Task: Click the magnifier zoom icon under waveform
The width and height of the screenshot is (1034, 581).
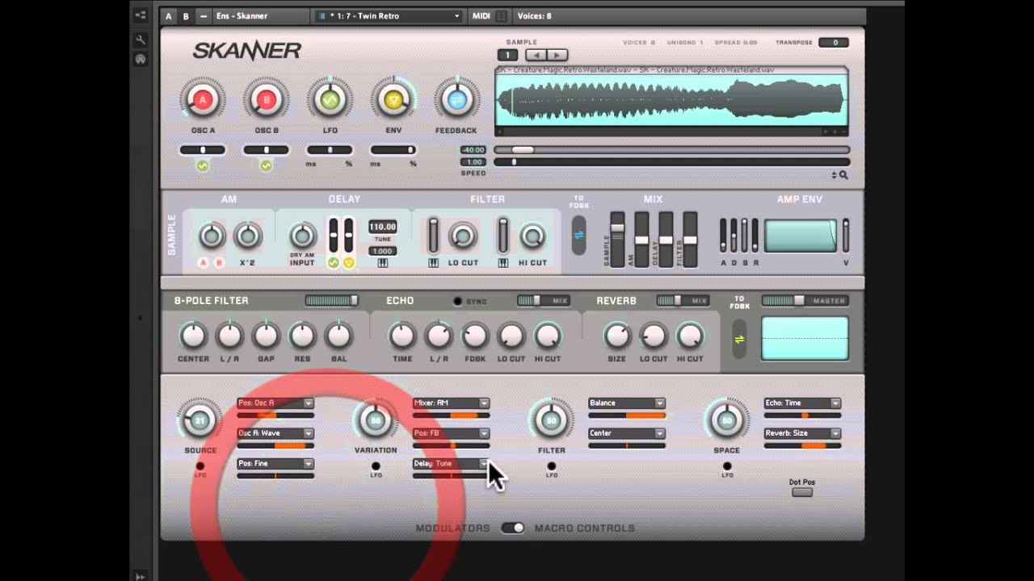Action: click(x=843, y=175)
